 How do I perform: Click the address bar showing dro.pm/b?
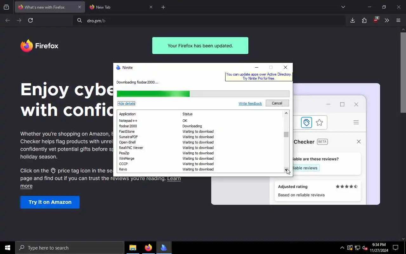coord(209,20)
